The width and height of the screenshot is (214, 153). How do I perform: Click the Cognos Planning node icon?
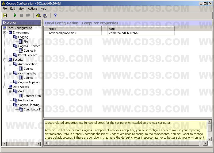[x=15, y=105]
